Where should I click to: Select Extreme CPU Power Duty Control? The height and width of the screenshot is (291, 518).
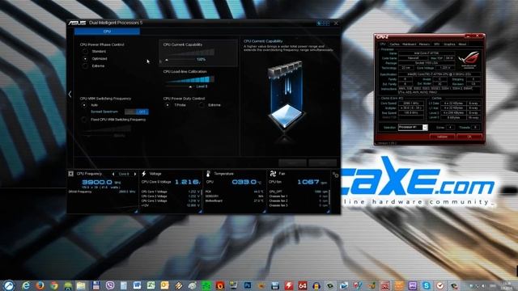[202, 105]
